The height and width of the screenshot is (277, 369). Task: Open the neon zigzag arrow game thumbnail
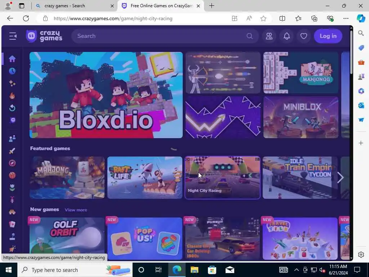pyautogui.click(x=223, y=117)
